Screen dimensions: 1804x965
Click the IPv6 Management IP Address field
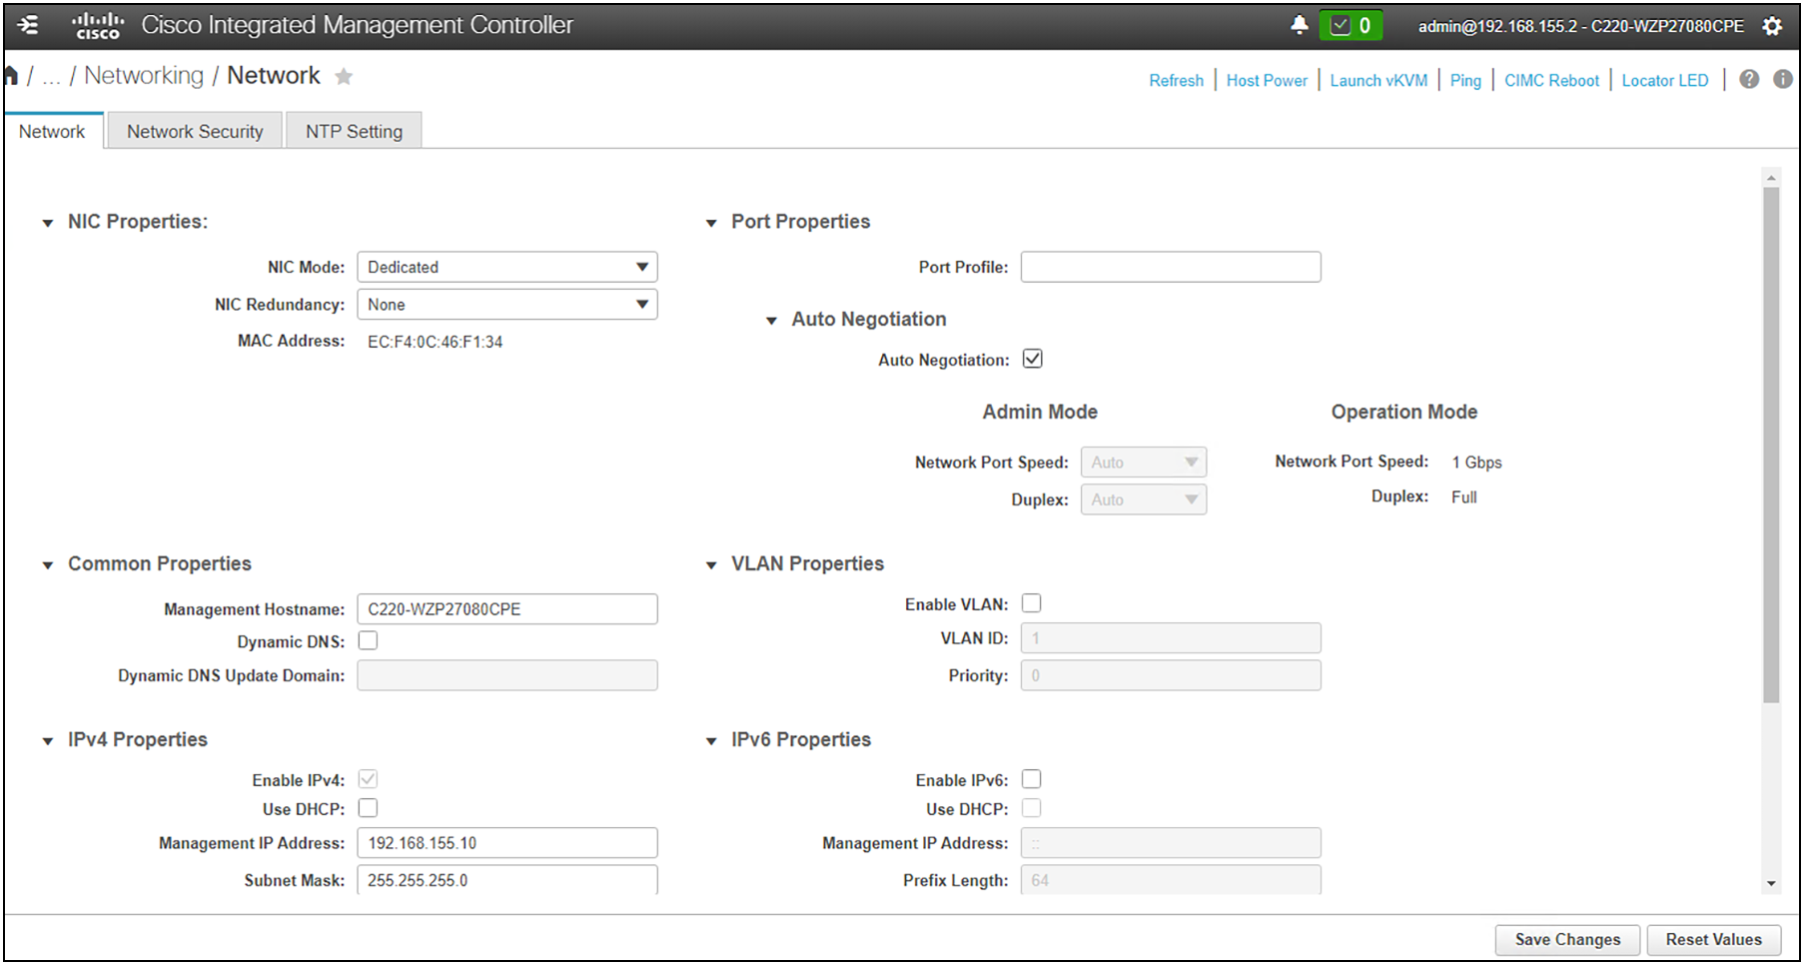(1171, 843)
